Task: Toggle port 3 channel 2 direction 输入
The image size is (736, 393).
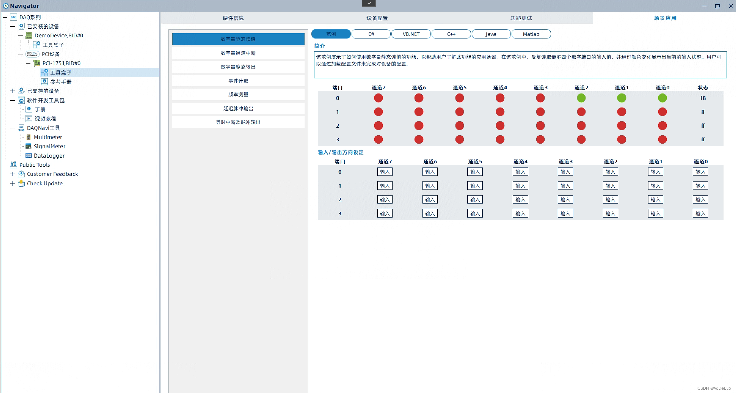Action: click(x=610, y=214)
